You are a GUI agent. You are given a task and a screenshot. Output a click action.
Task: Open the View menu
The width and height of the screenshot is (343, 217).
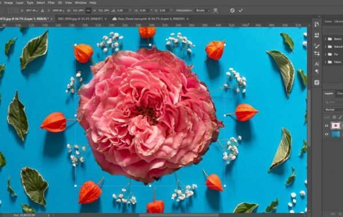click(x=68, y=3)
